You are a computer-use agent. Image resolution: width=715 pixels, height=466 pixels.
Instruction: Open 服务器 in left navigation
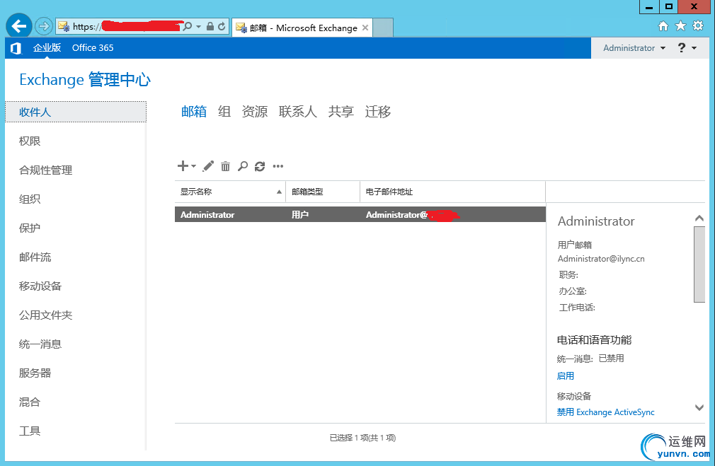(35, 373)
